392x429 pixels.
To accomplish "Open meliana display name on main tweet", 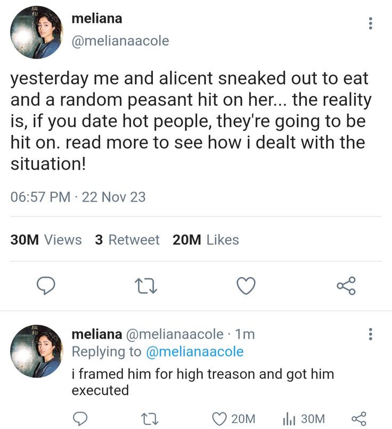I will 96,19.
